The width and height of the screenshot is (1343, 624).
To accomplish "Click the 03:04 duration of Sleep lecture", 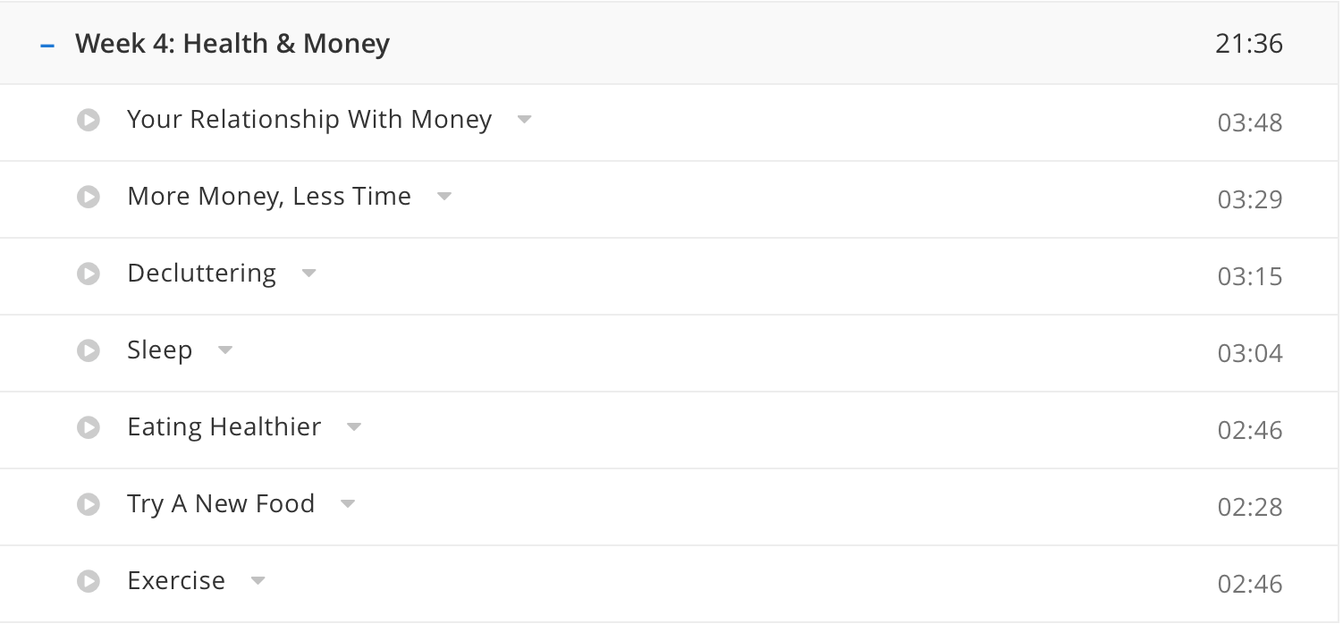I will pos(1250,353).
